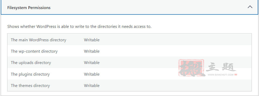This screenshot has width=259, height=96.
Task: Click Writable status for uploads directory
Action: pyautogui.click(x=92, y=63)
